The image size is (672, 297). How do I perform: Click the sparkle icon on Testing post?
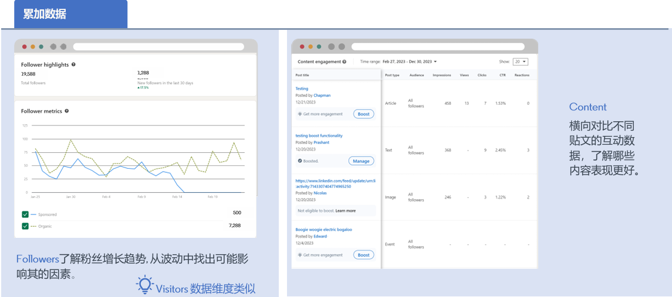click(299, 114)
